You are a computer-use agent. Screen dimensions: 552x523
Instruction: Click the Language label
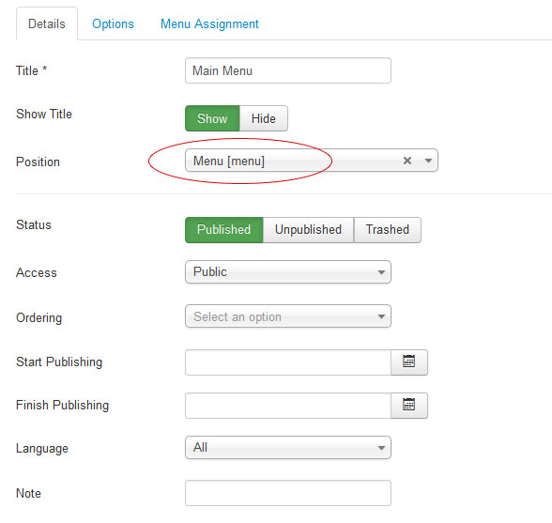pyautogui.click(x=42, y=448)
